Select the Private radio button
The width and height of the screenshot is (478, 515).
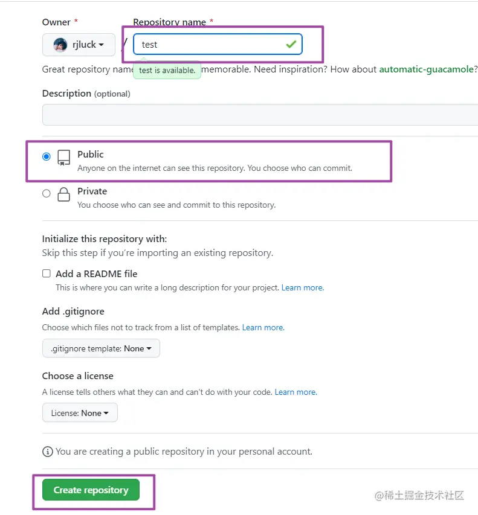(x=47, y=194)
